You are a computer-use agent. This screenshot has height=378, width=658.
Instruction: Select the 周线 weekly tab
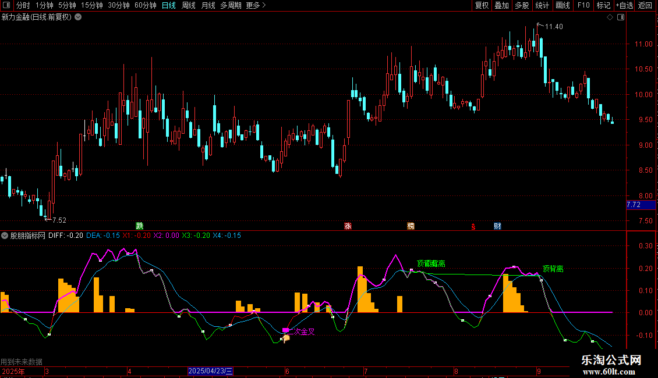(x=189, y=5)
